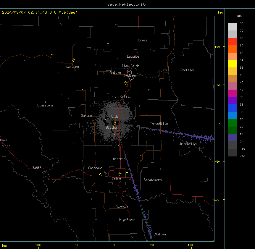The height and width of the screenshot is (249, 255).
Task: Pick the light gray 70-80 dBZ legend swatch
Action: coord(233,27)
